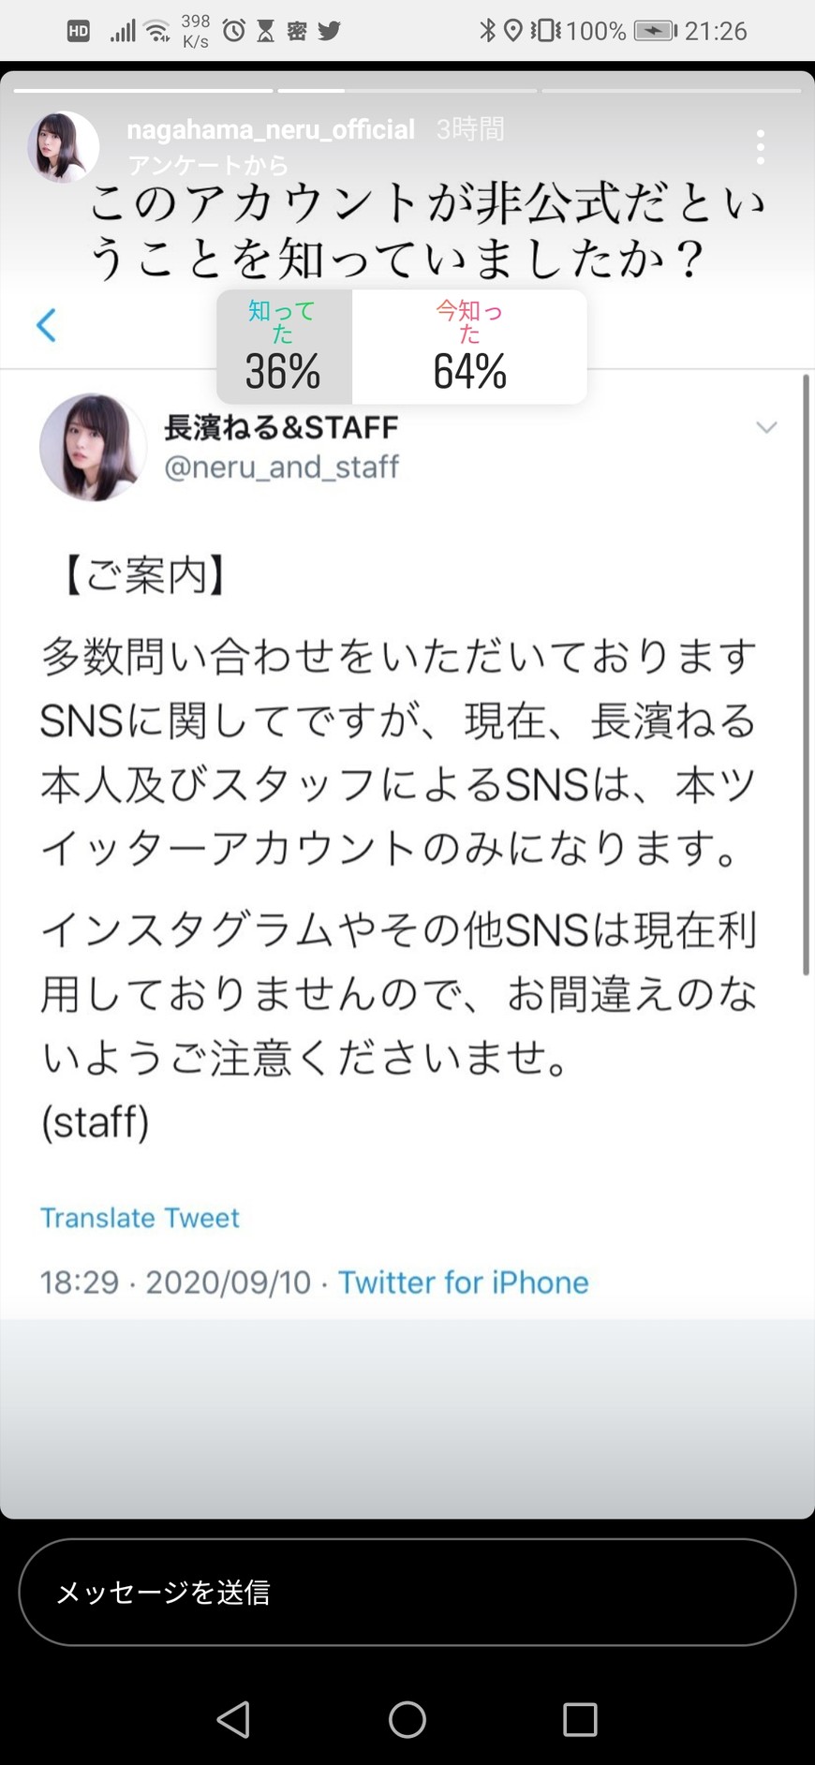Tap the メッセージを送信 message field
Screen dimensions: 815x1765
coord(407,1592)
